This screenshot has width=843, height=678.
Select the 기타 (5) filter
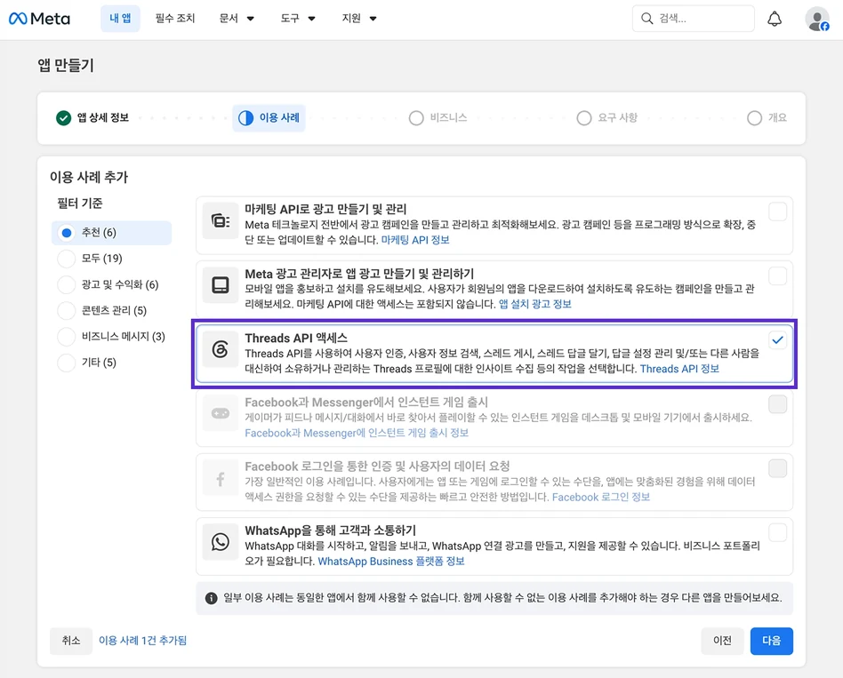coord(66,363)
